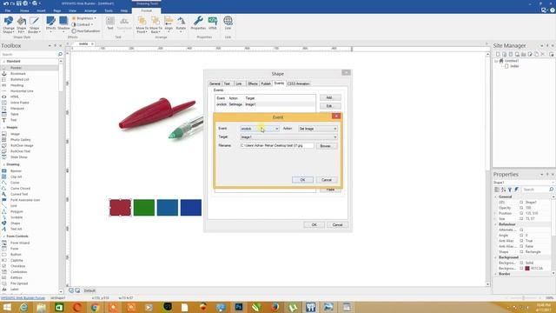Open Contrast dropdown in ribbon
Screen dimensions: 556x313
point(83,24)
